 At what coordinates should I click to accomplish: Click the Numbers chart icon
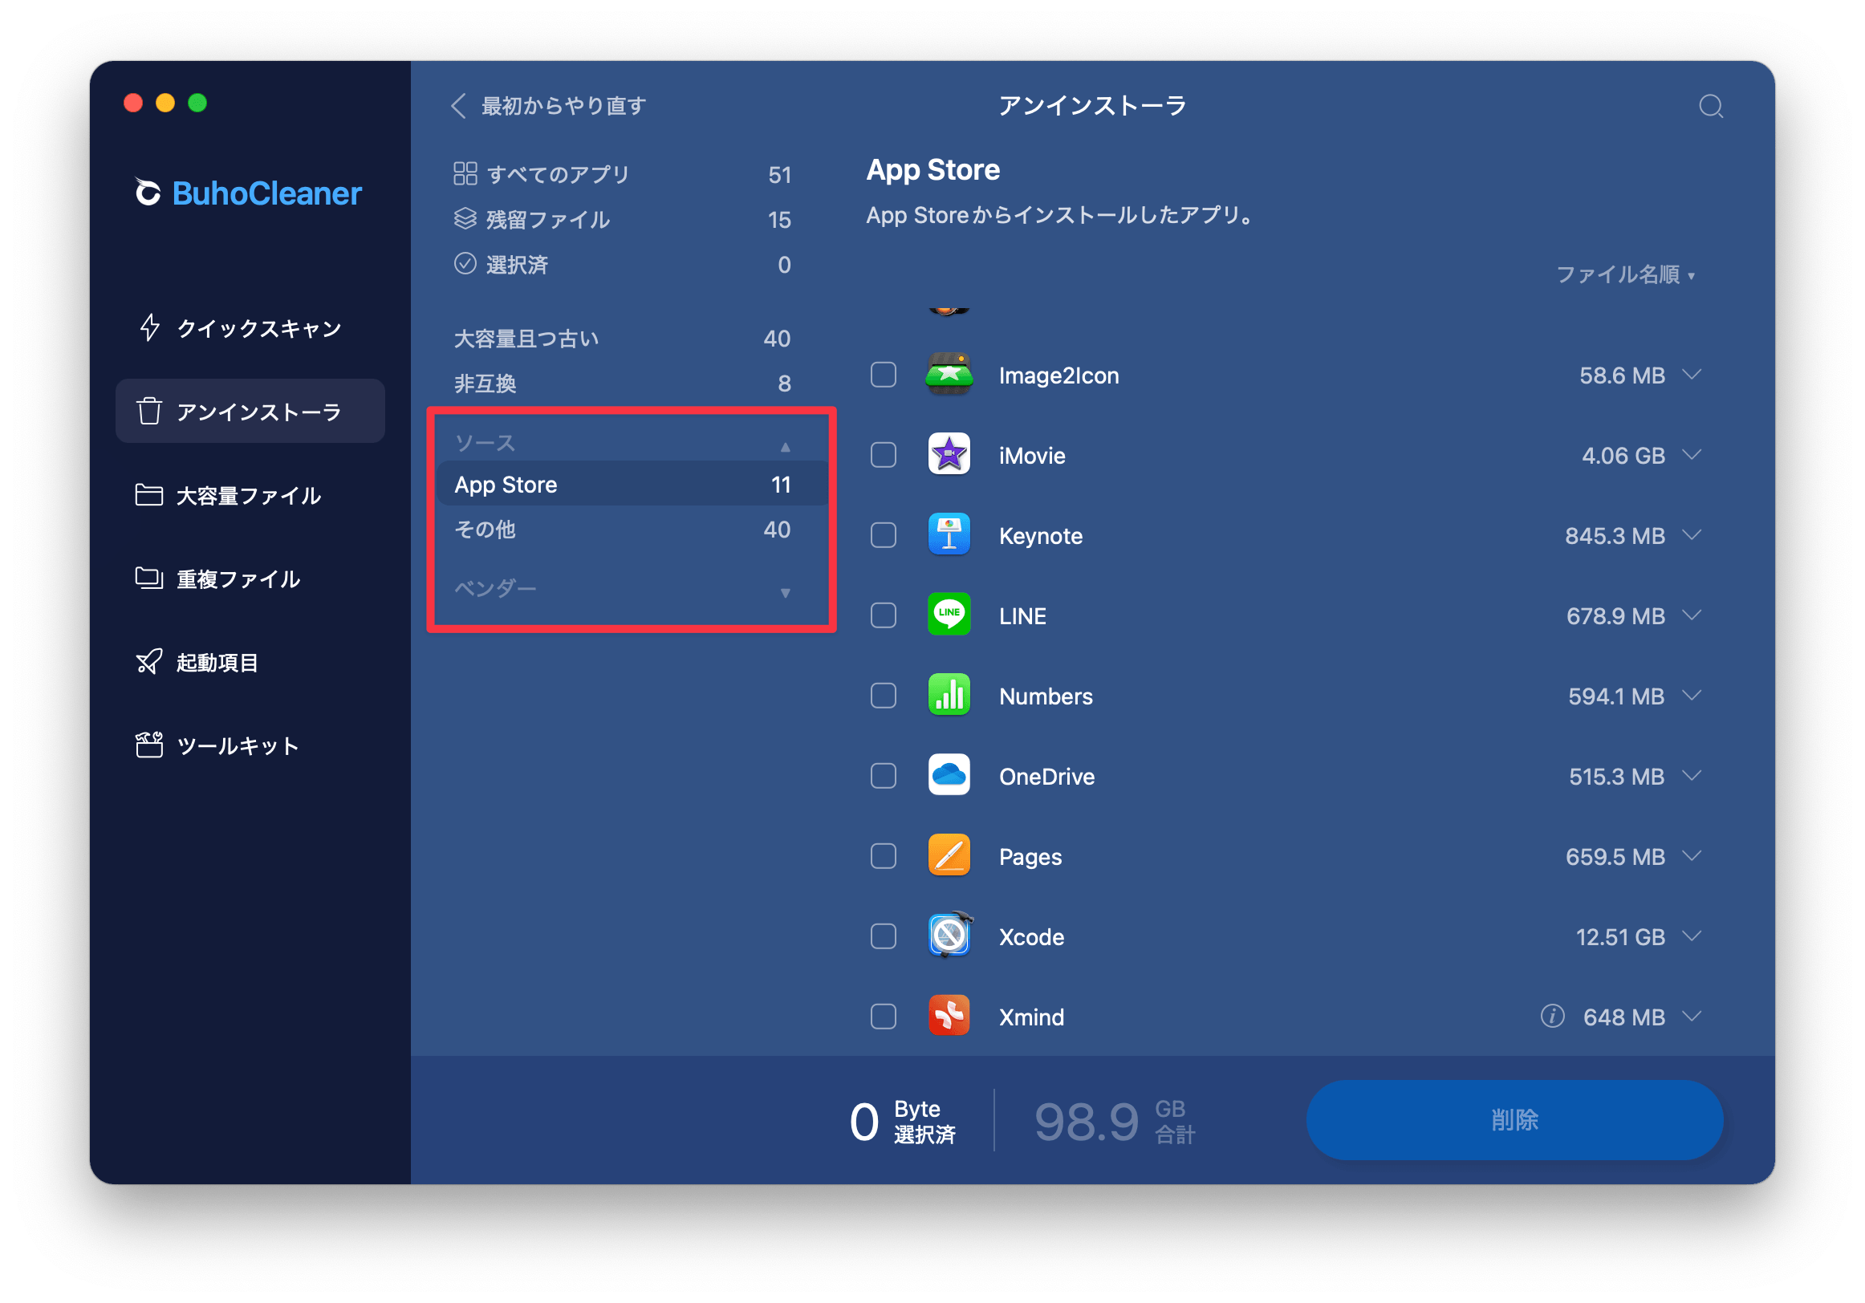(949, 695)
